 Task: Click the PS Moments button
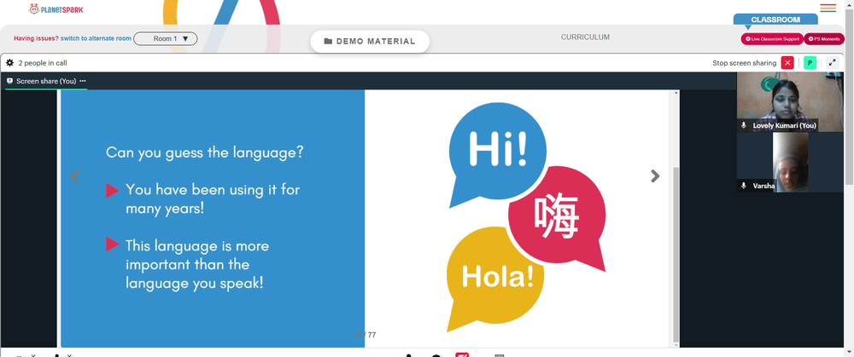(824, 39)
